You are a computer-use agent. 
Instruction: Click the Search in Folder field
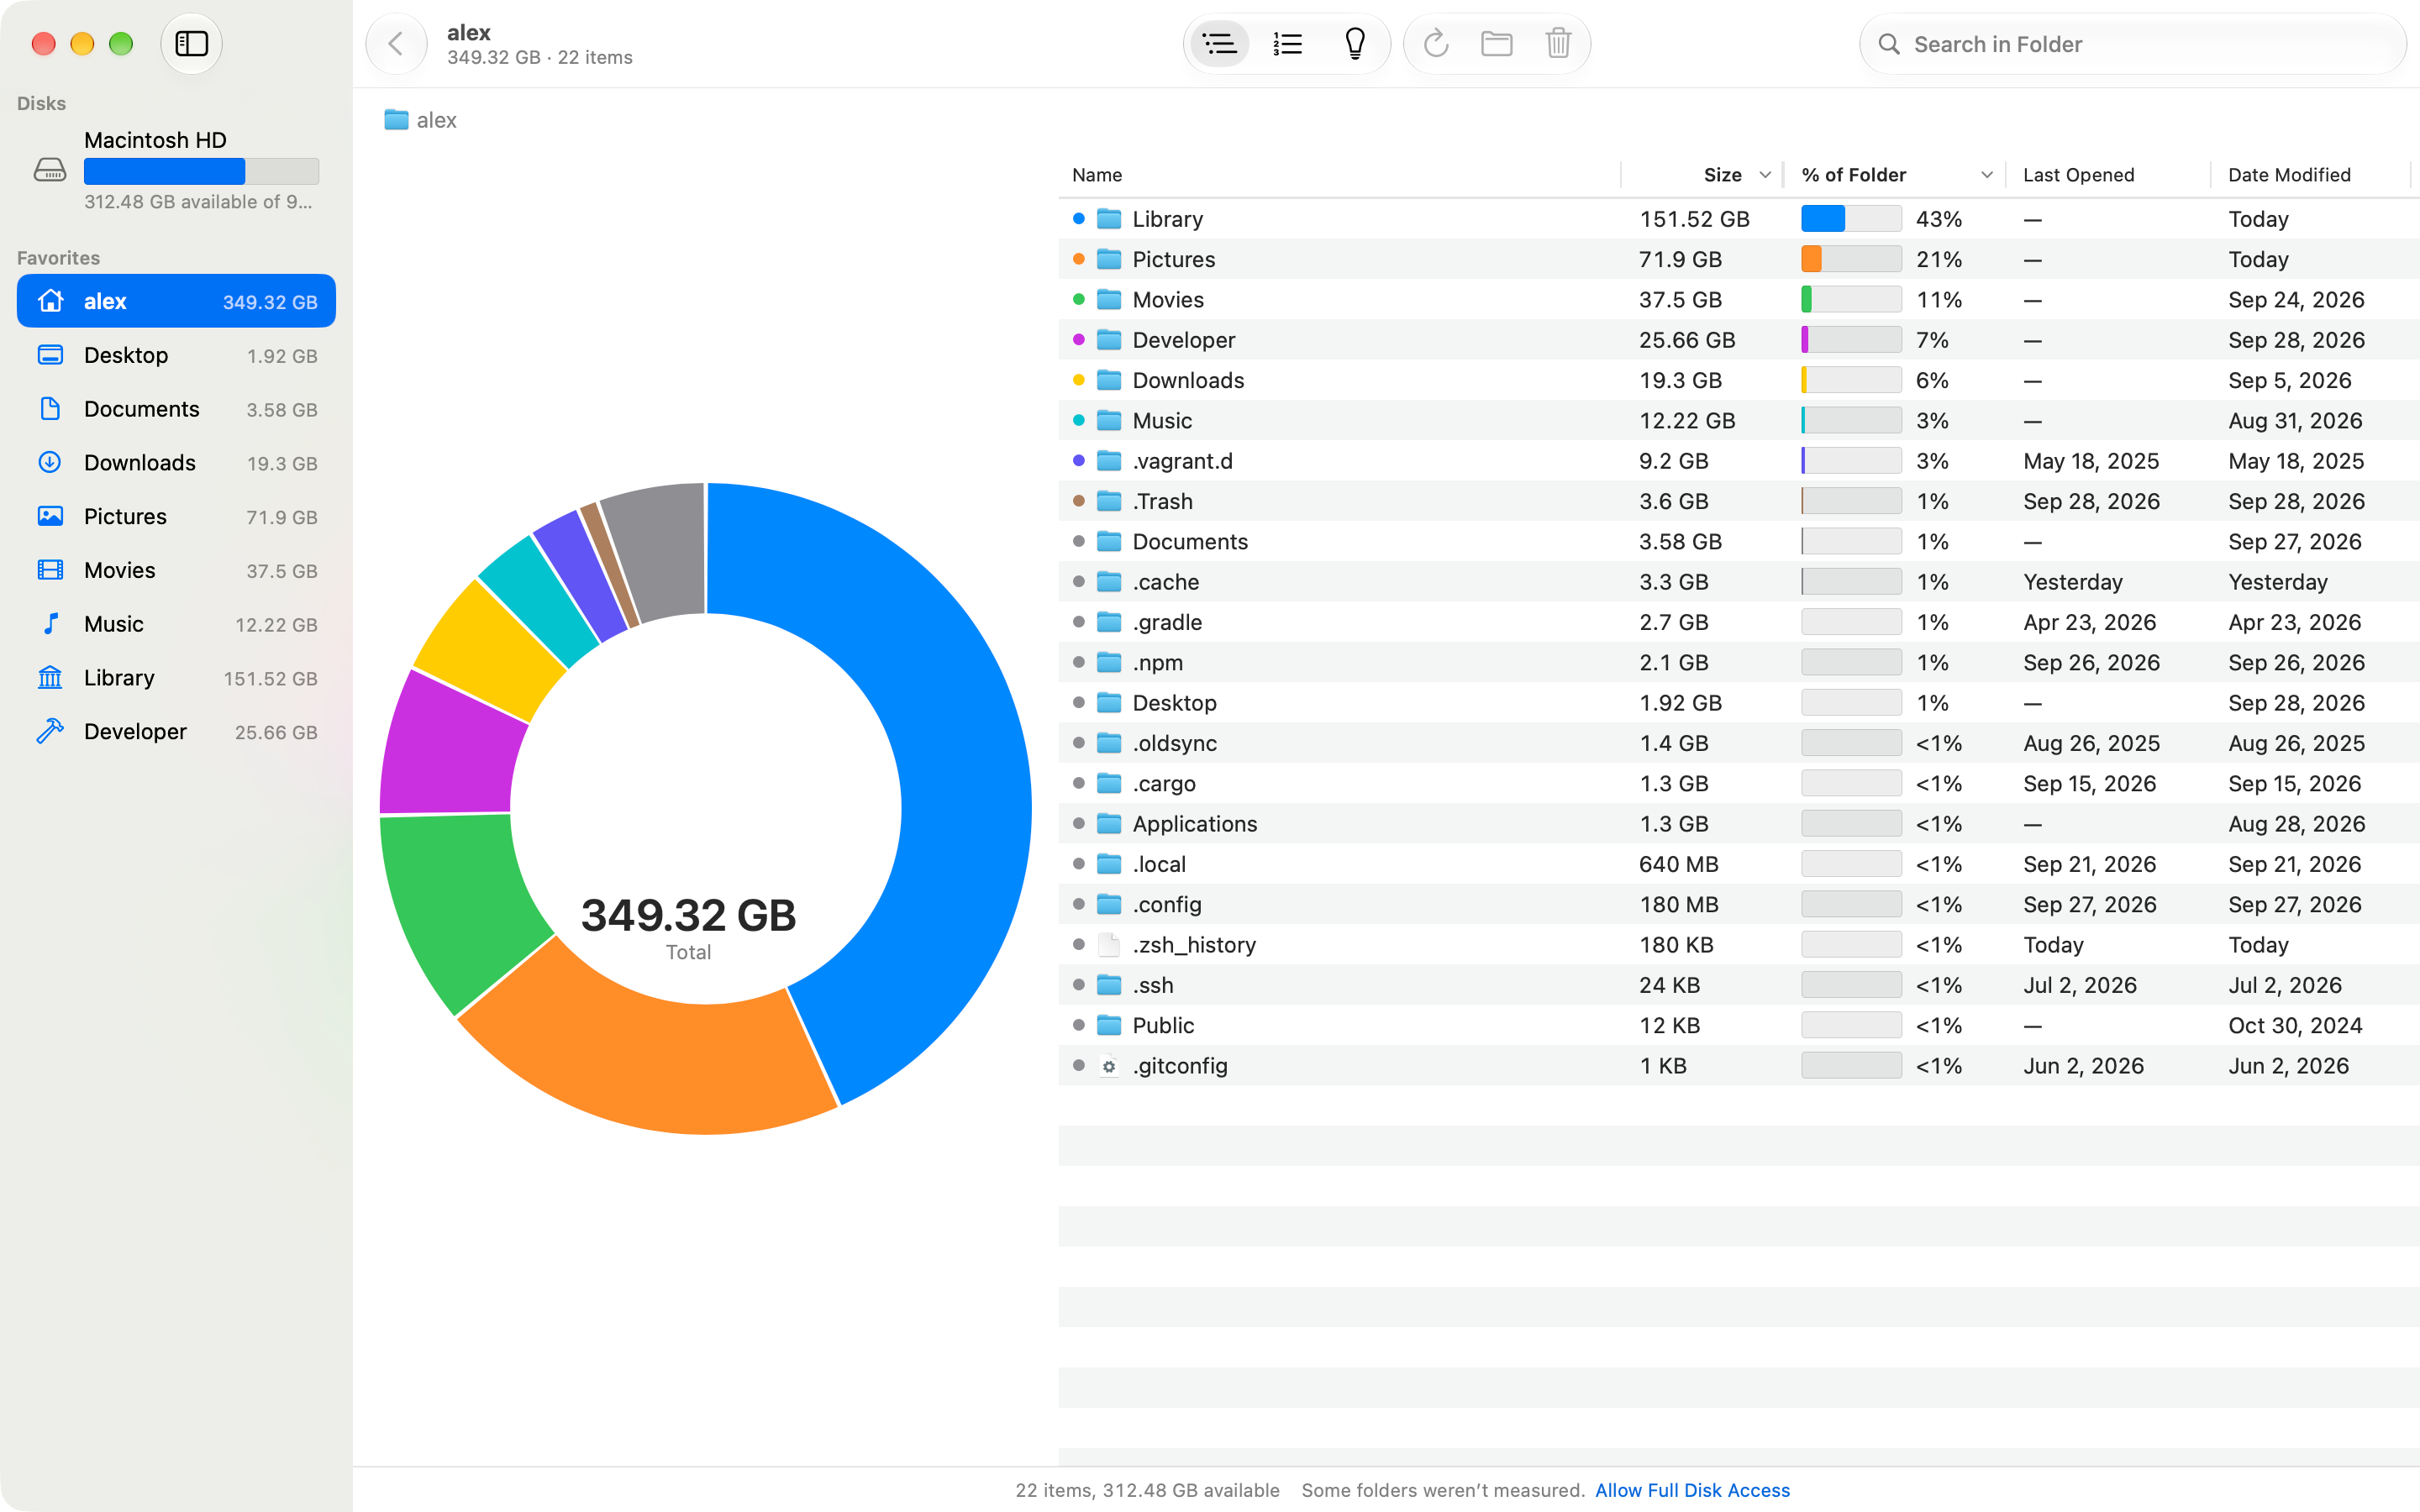click(2132, 44)
